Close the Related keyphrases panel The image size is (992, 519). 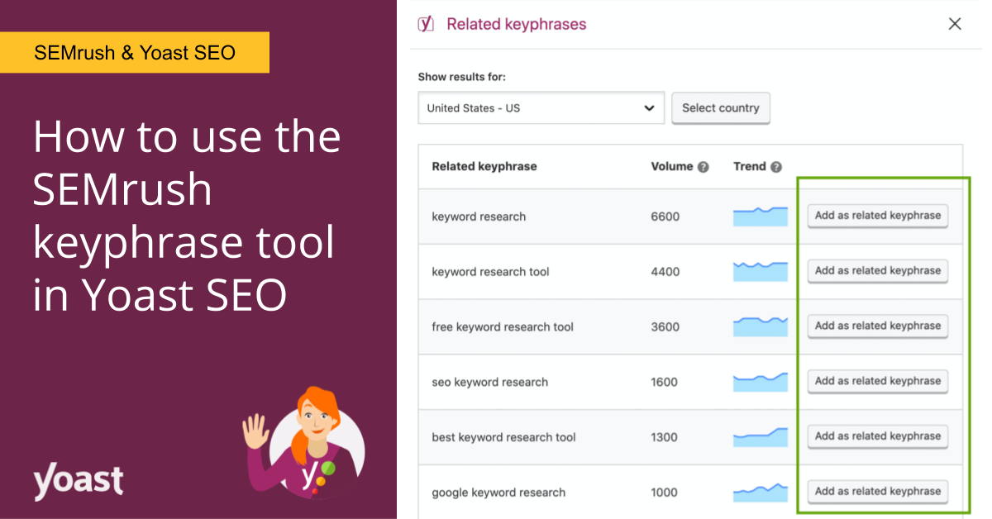(955, 24)
